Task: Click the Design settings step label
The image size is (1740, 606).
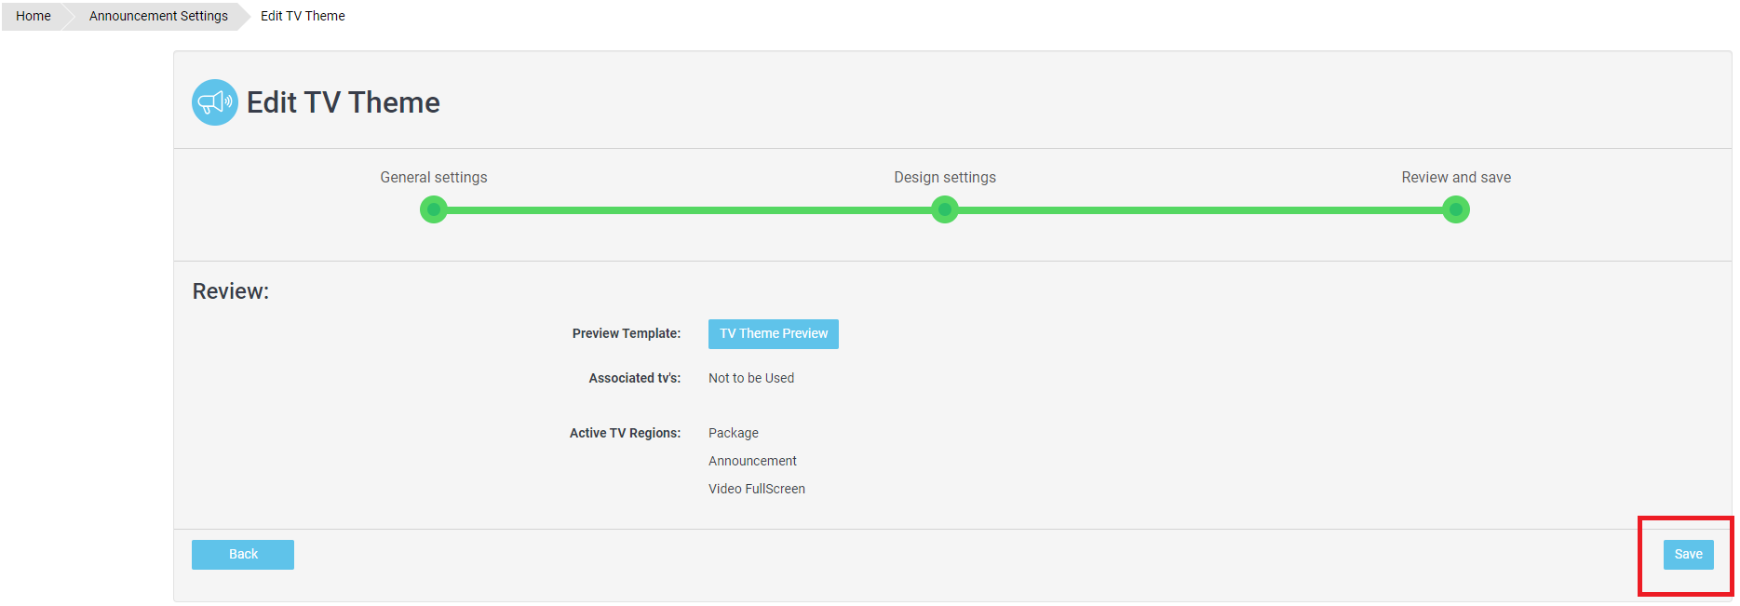Action: point(945,177)
